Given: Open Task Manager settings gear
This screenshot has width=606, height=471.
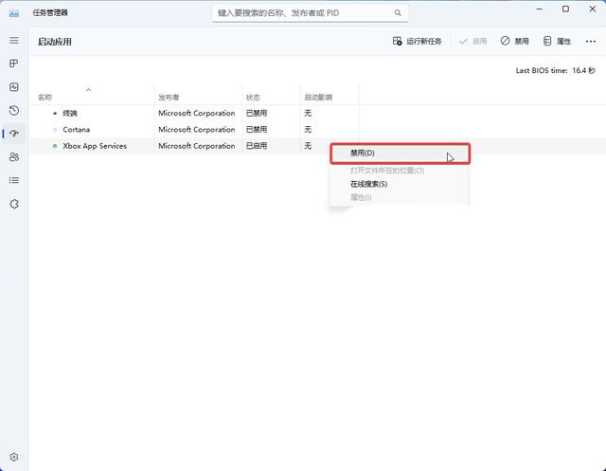Looking at the screenshot, I should point(13,457).
